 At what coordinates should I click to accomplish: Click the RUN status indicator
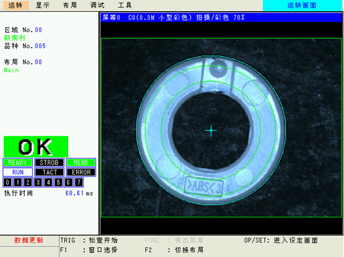point(17,172)
